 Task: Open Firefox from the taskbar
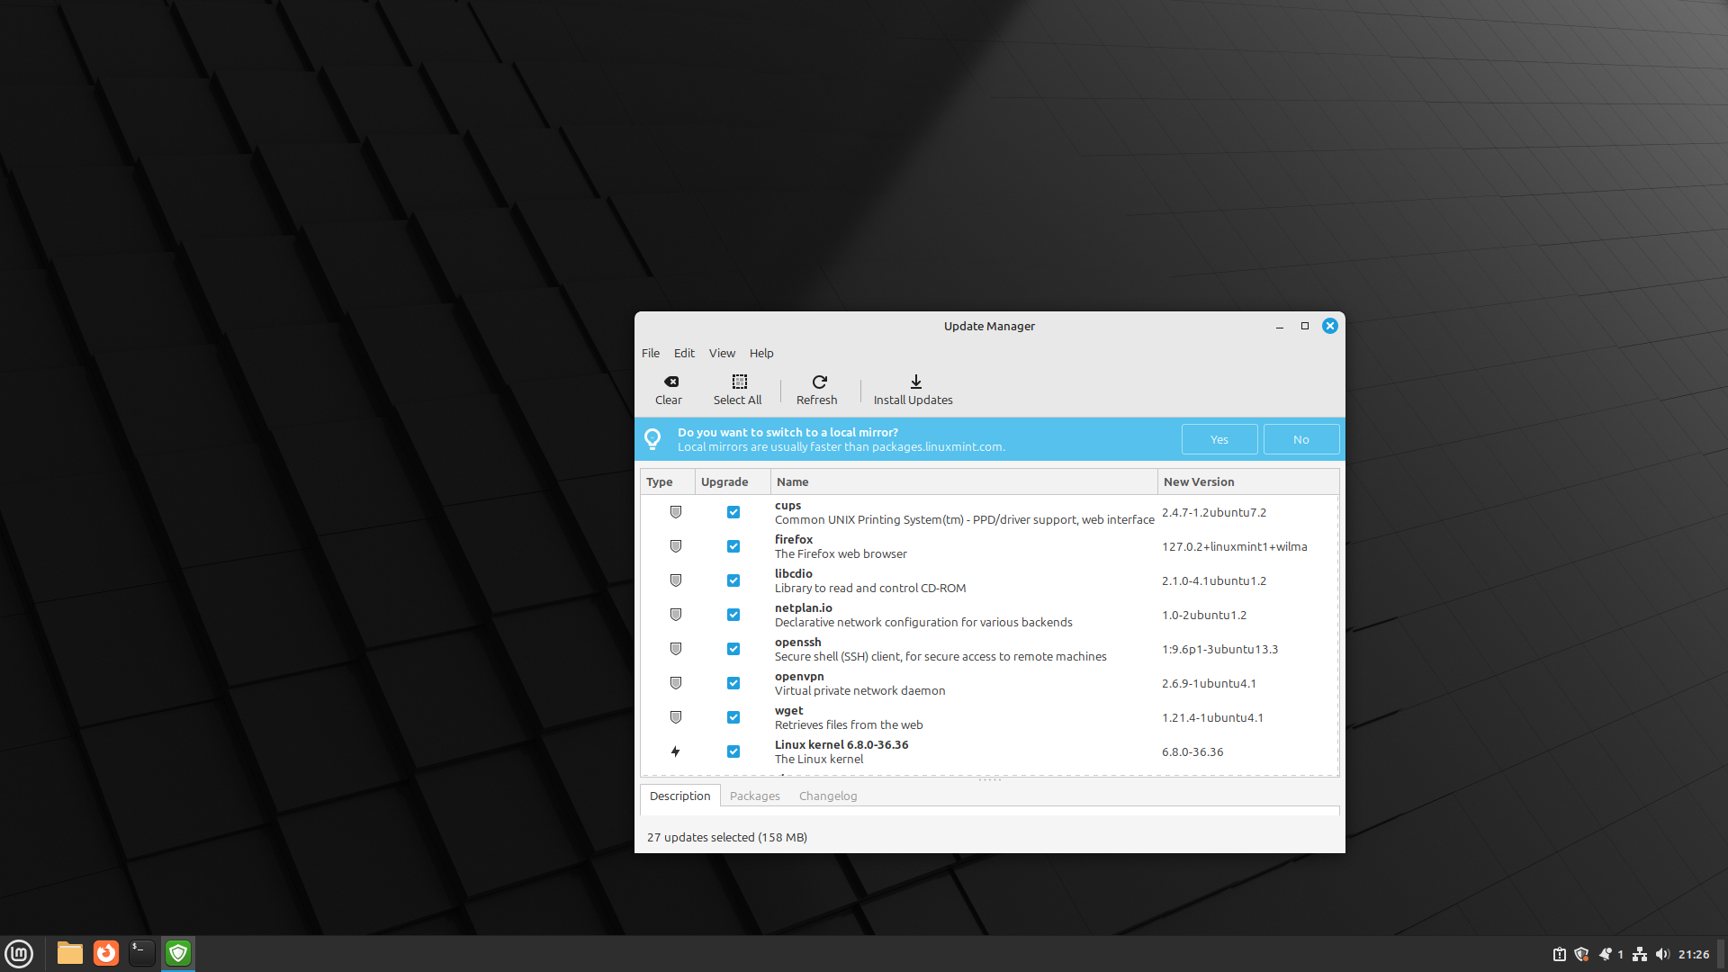tap(105, 953)
